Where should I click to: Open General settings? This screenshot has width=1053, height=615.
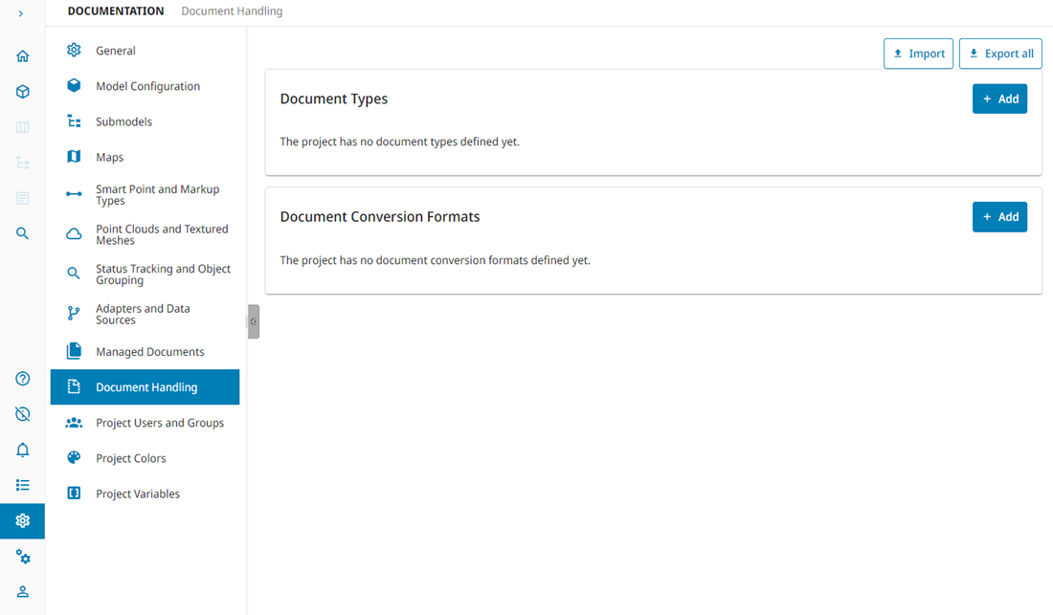pyautogui.click(x=145, y=51)
